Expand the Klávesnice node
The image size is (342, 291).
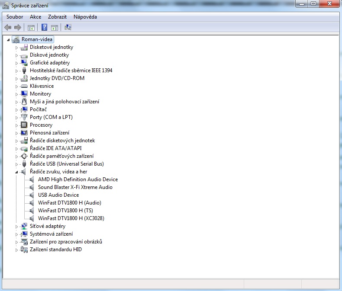[x=16, y=86]
